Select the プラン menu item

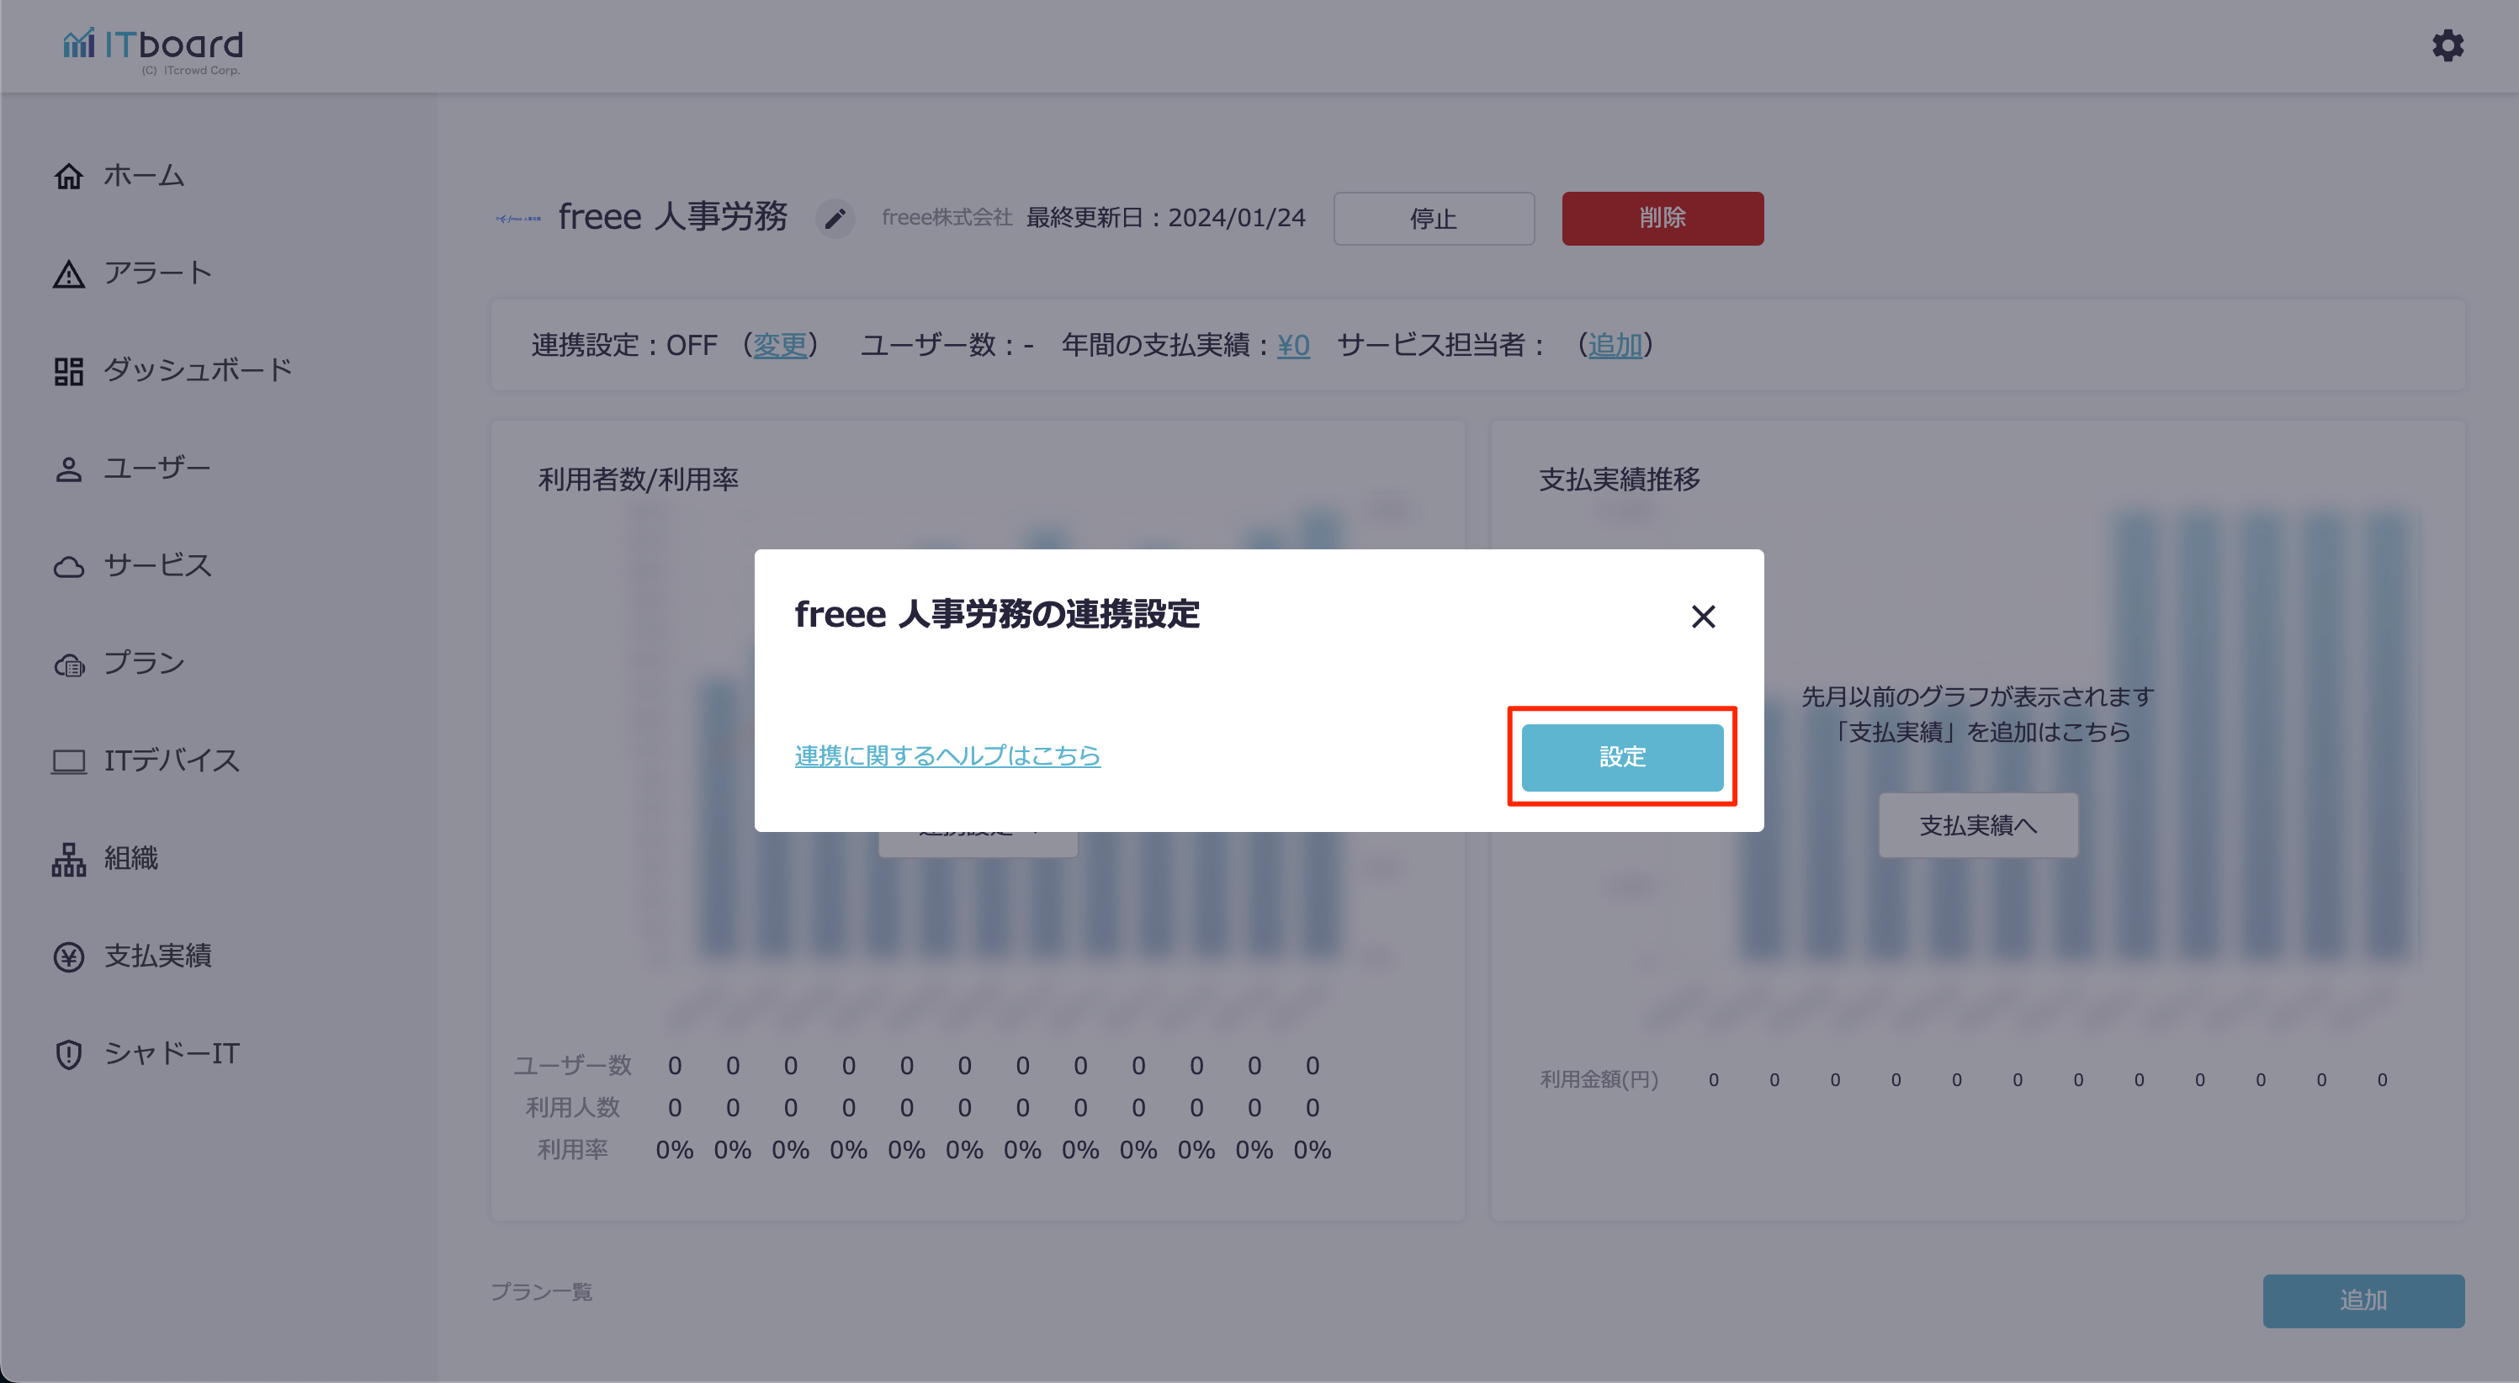coord(143,663)
